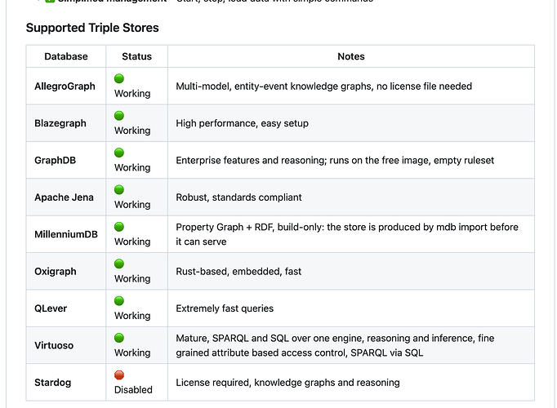Select the 'MillenniumDB' database name
Screen dimensions: 557x408
(x=66, y=234)
